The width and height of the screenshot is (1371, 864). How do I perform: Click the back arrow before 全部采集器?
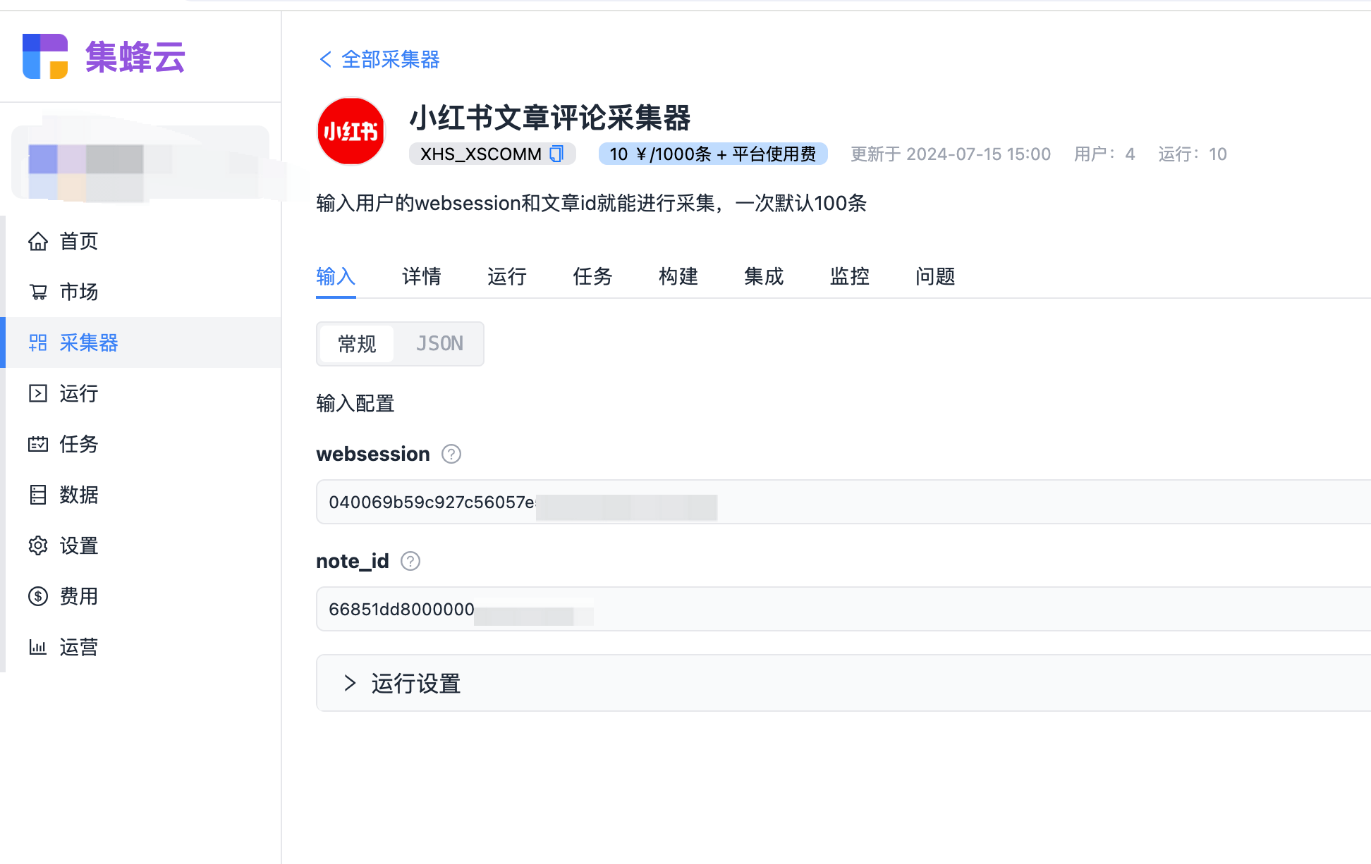[x=325, y=59]
